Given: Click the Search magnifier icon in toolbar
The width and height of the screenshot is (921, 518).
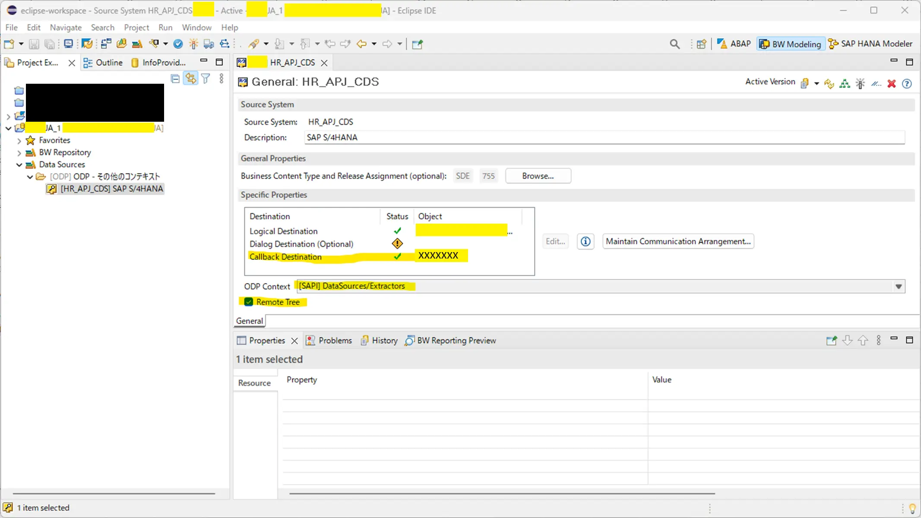Looking at the screenshot, I should coord(674,44).
